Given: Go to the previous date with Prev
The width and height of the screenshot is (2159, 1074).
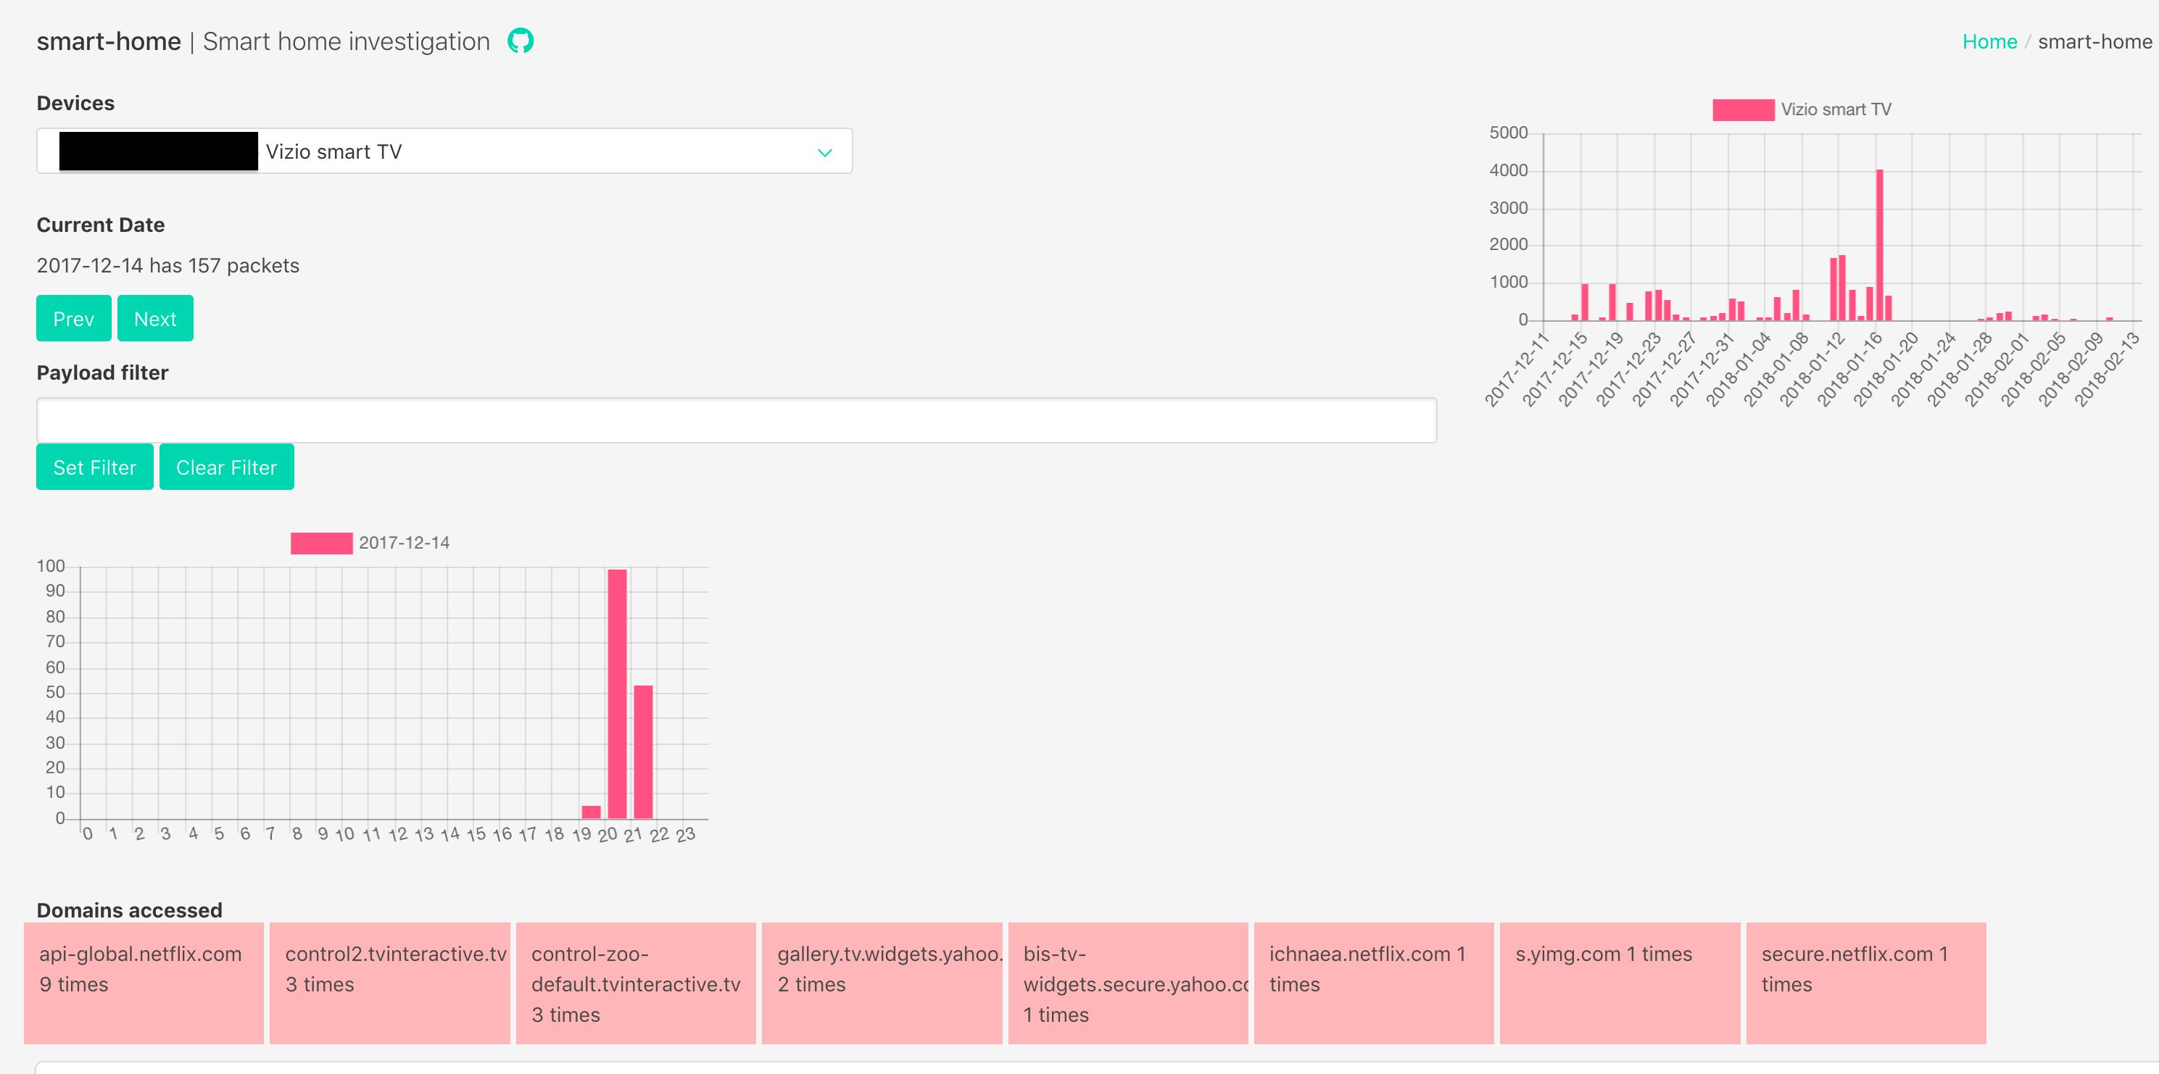Looking at the screenshot, I should pyautogui.click(x=74, y=318).
